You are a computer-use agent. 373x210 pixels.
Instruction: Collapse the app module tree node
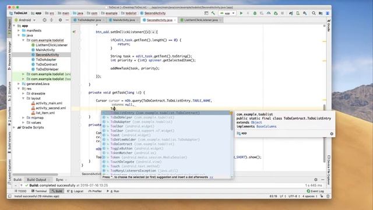[14, 26]
